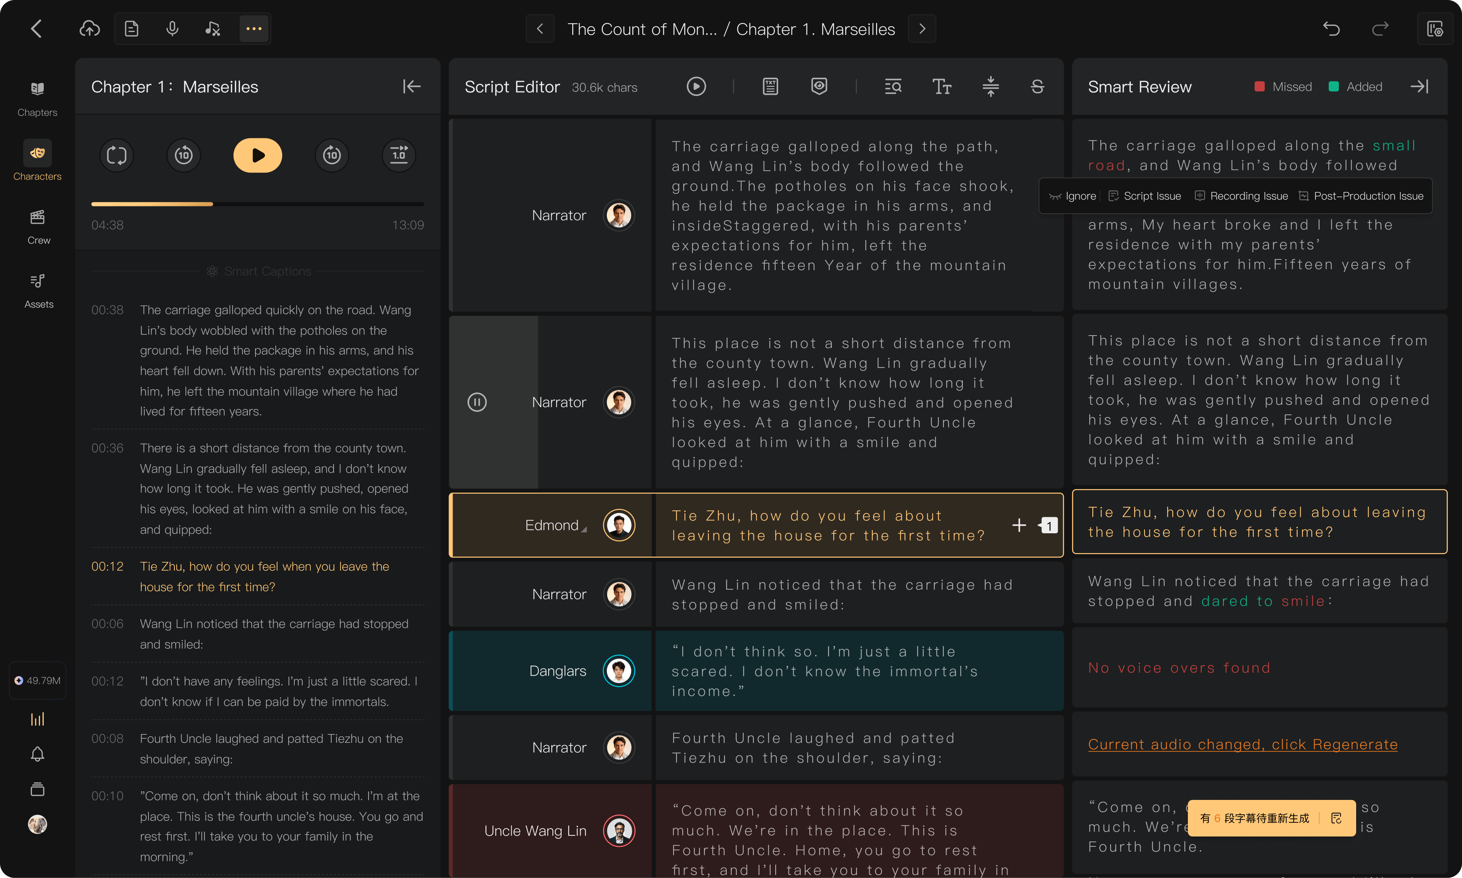Click Current audio changed, click Regenerate link
Image resolution: width=1462 pixels, height=878 pixels.
pyautogui.click(x=1243, y=744)
